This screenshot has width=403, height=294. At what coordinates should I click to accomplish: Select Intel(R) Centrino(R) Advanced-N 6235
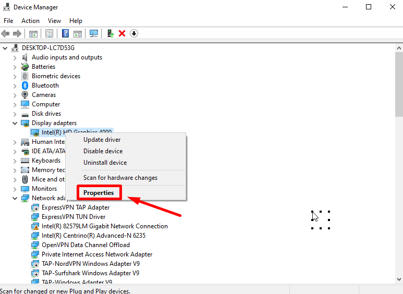(93, 236)
